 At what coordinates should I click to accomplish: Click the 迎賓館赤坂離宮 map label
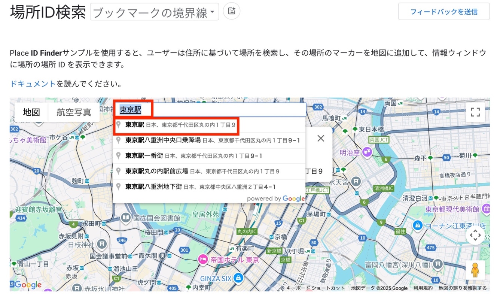point(39,210)
